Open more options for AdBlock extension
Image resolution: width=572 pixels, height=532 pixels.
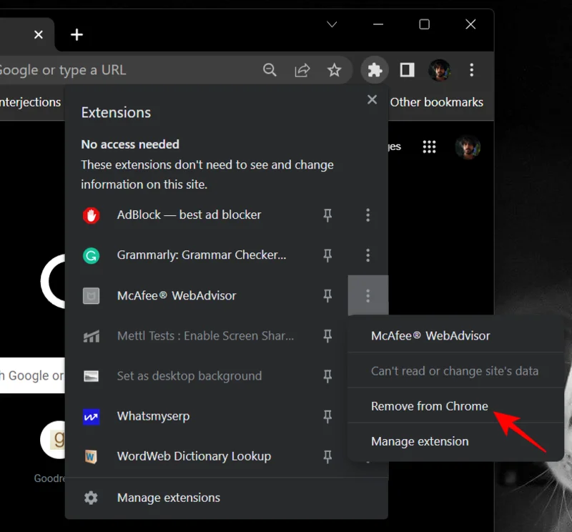(x=368, y=215)
